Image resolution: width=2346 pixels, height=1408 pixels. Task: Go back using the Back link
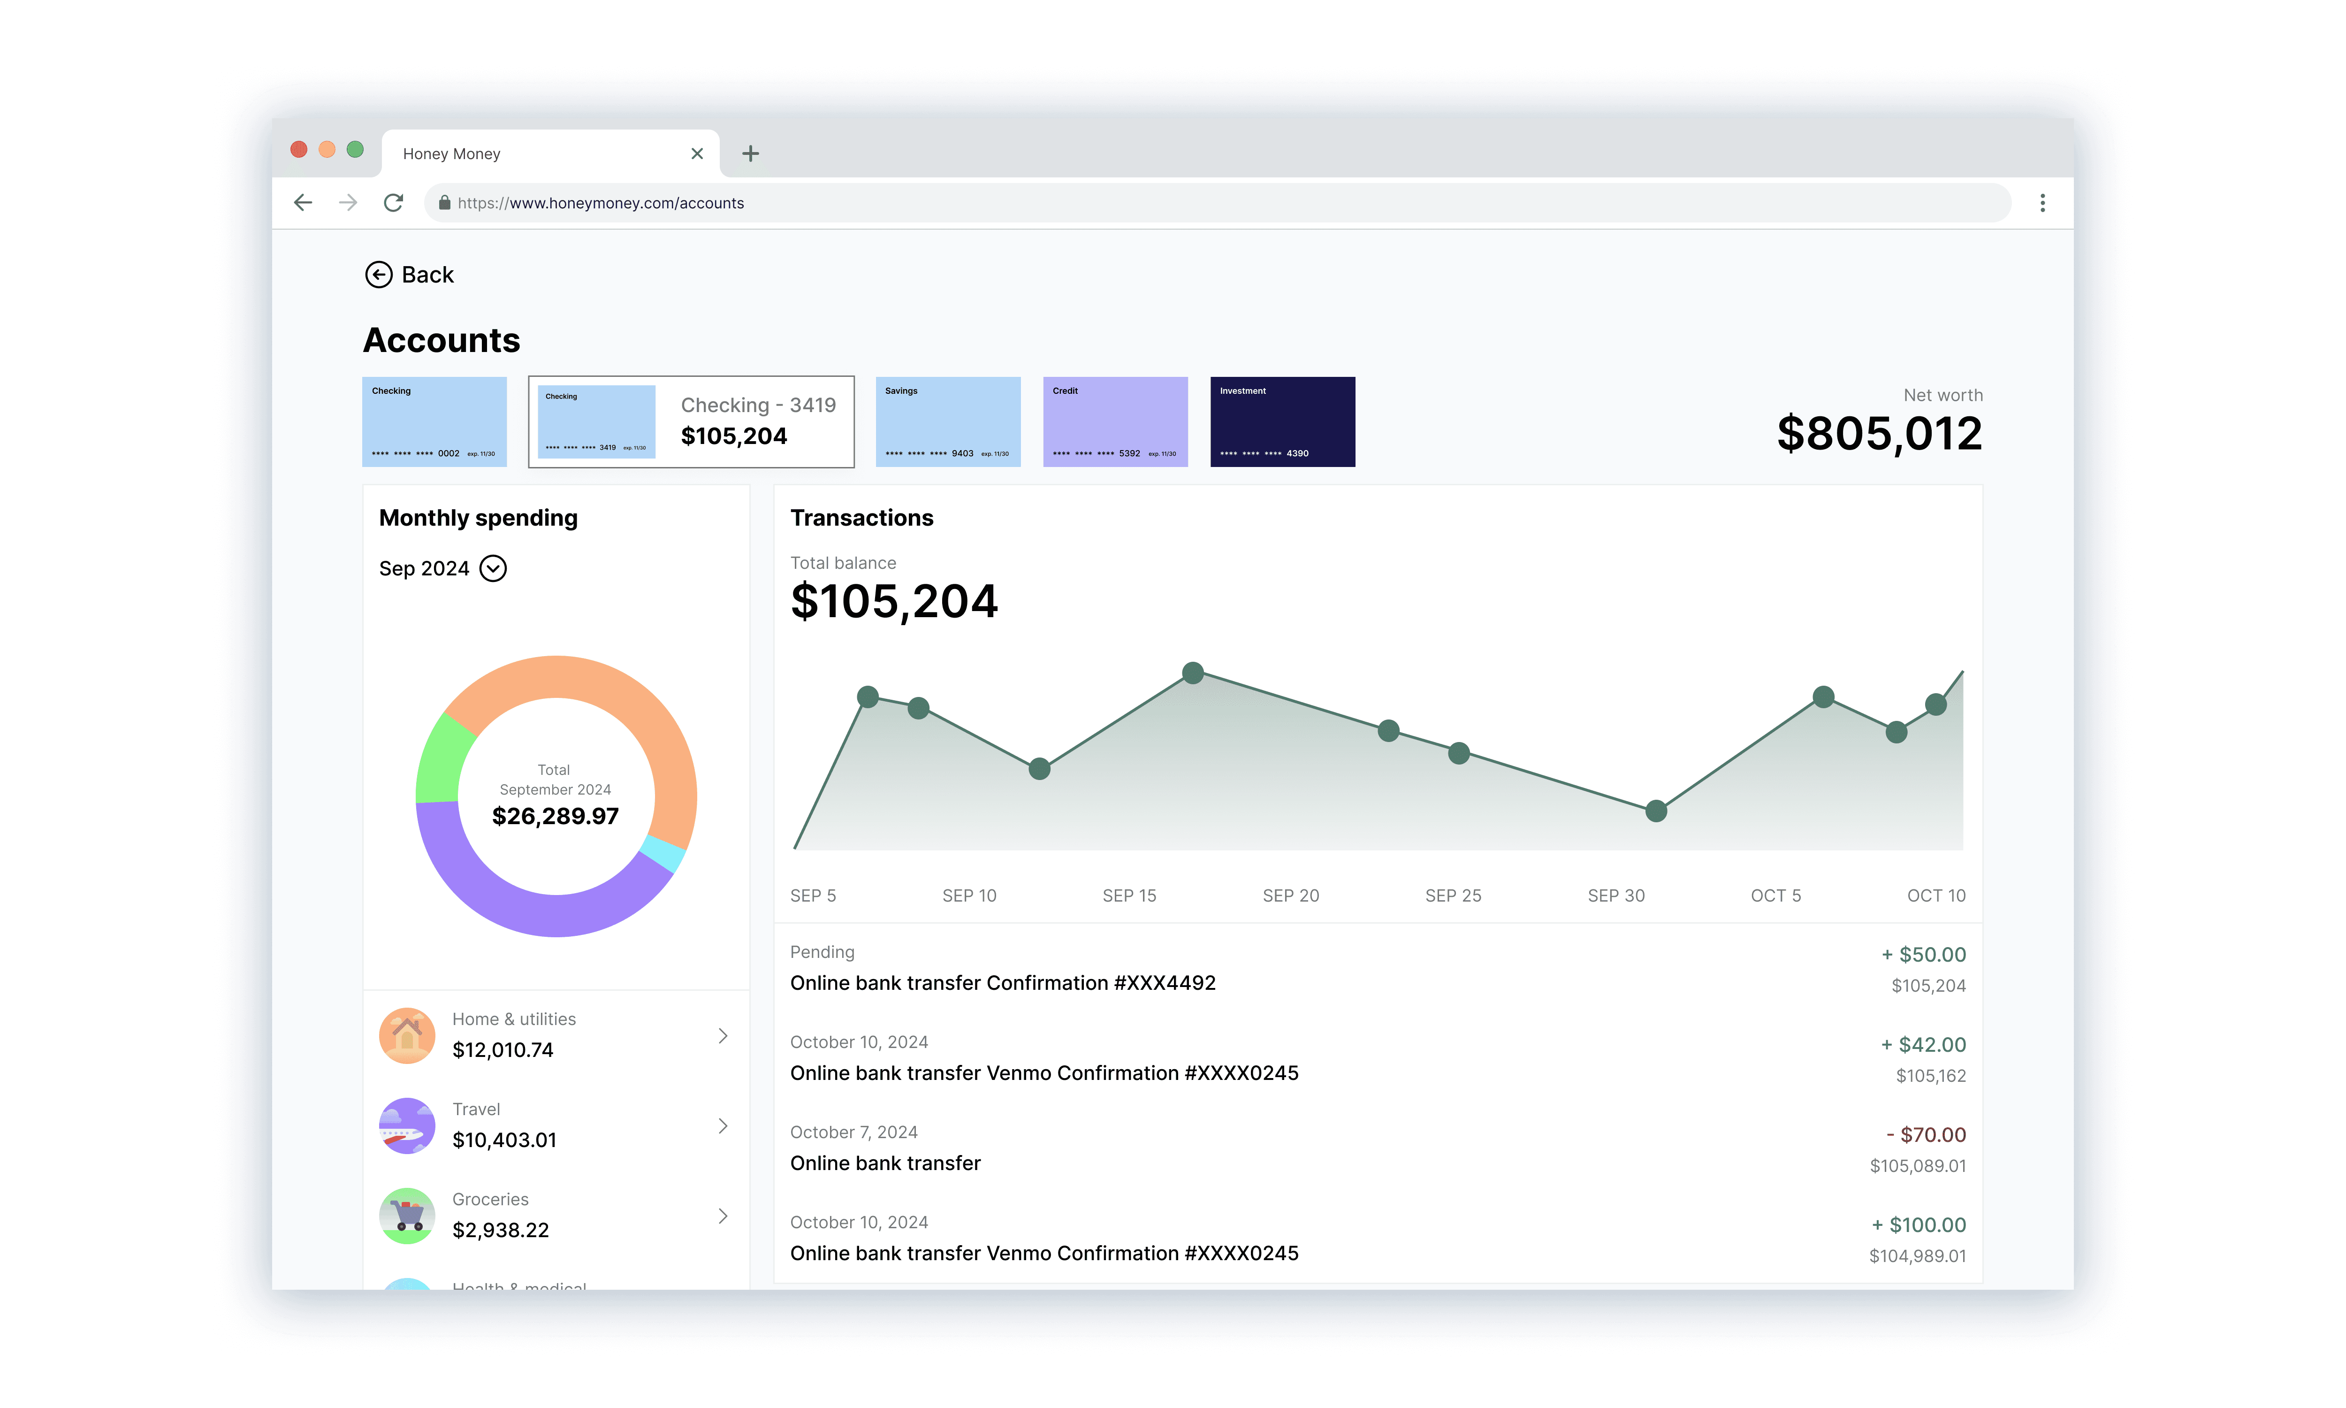click(410, 275)
